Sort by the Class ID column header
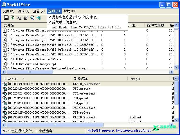Viewport: 180px width, 135px height. 36,79
